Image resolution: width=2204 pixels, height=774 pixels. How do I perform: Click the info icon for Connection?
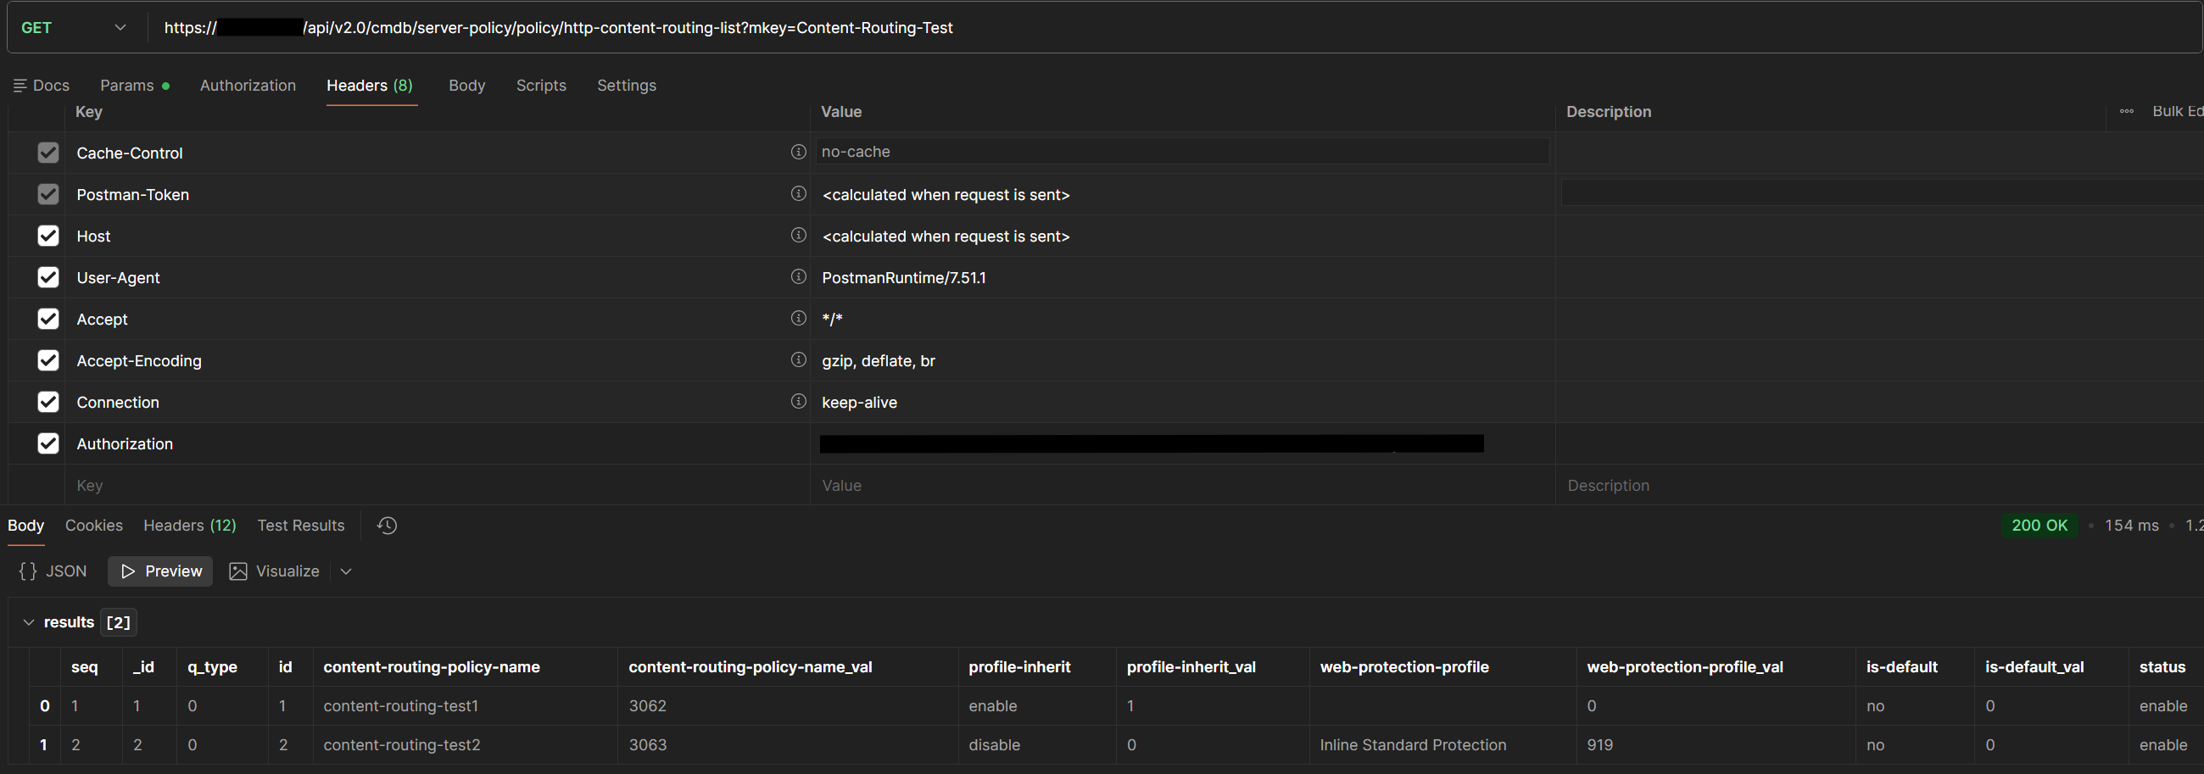click(x=798, y=401)
